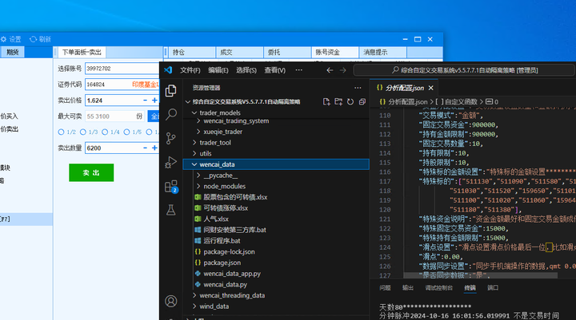Expand the trader_tool folder
Viewport: 576px width, 320px height.
[x=194, y=143]
